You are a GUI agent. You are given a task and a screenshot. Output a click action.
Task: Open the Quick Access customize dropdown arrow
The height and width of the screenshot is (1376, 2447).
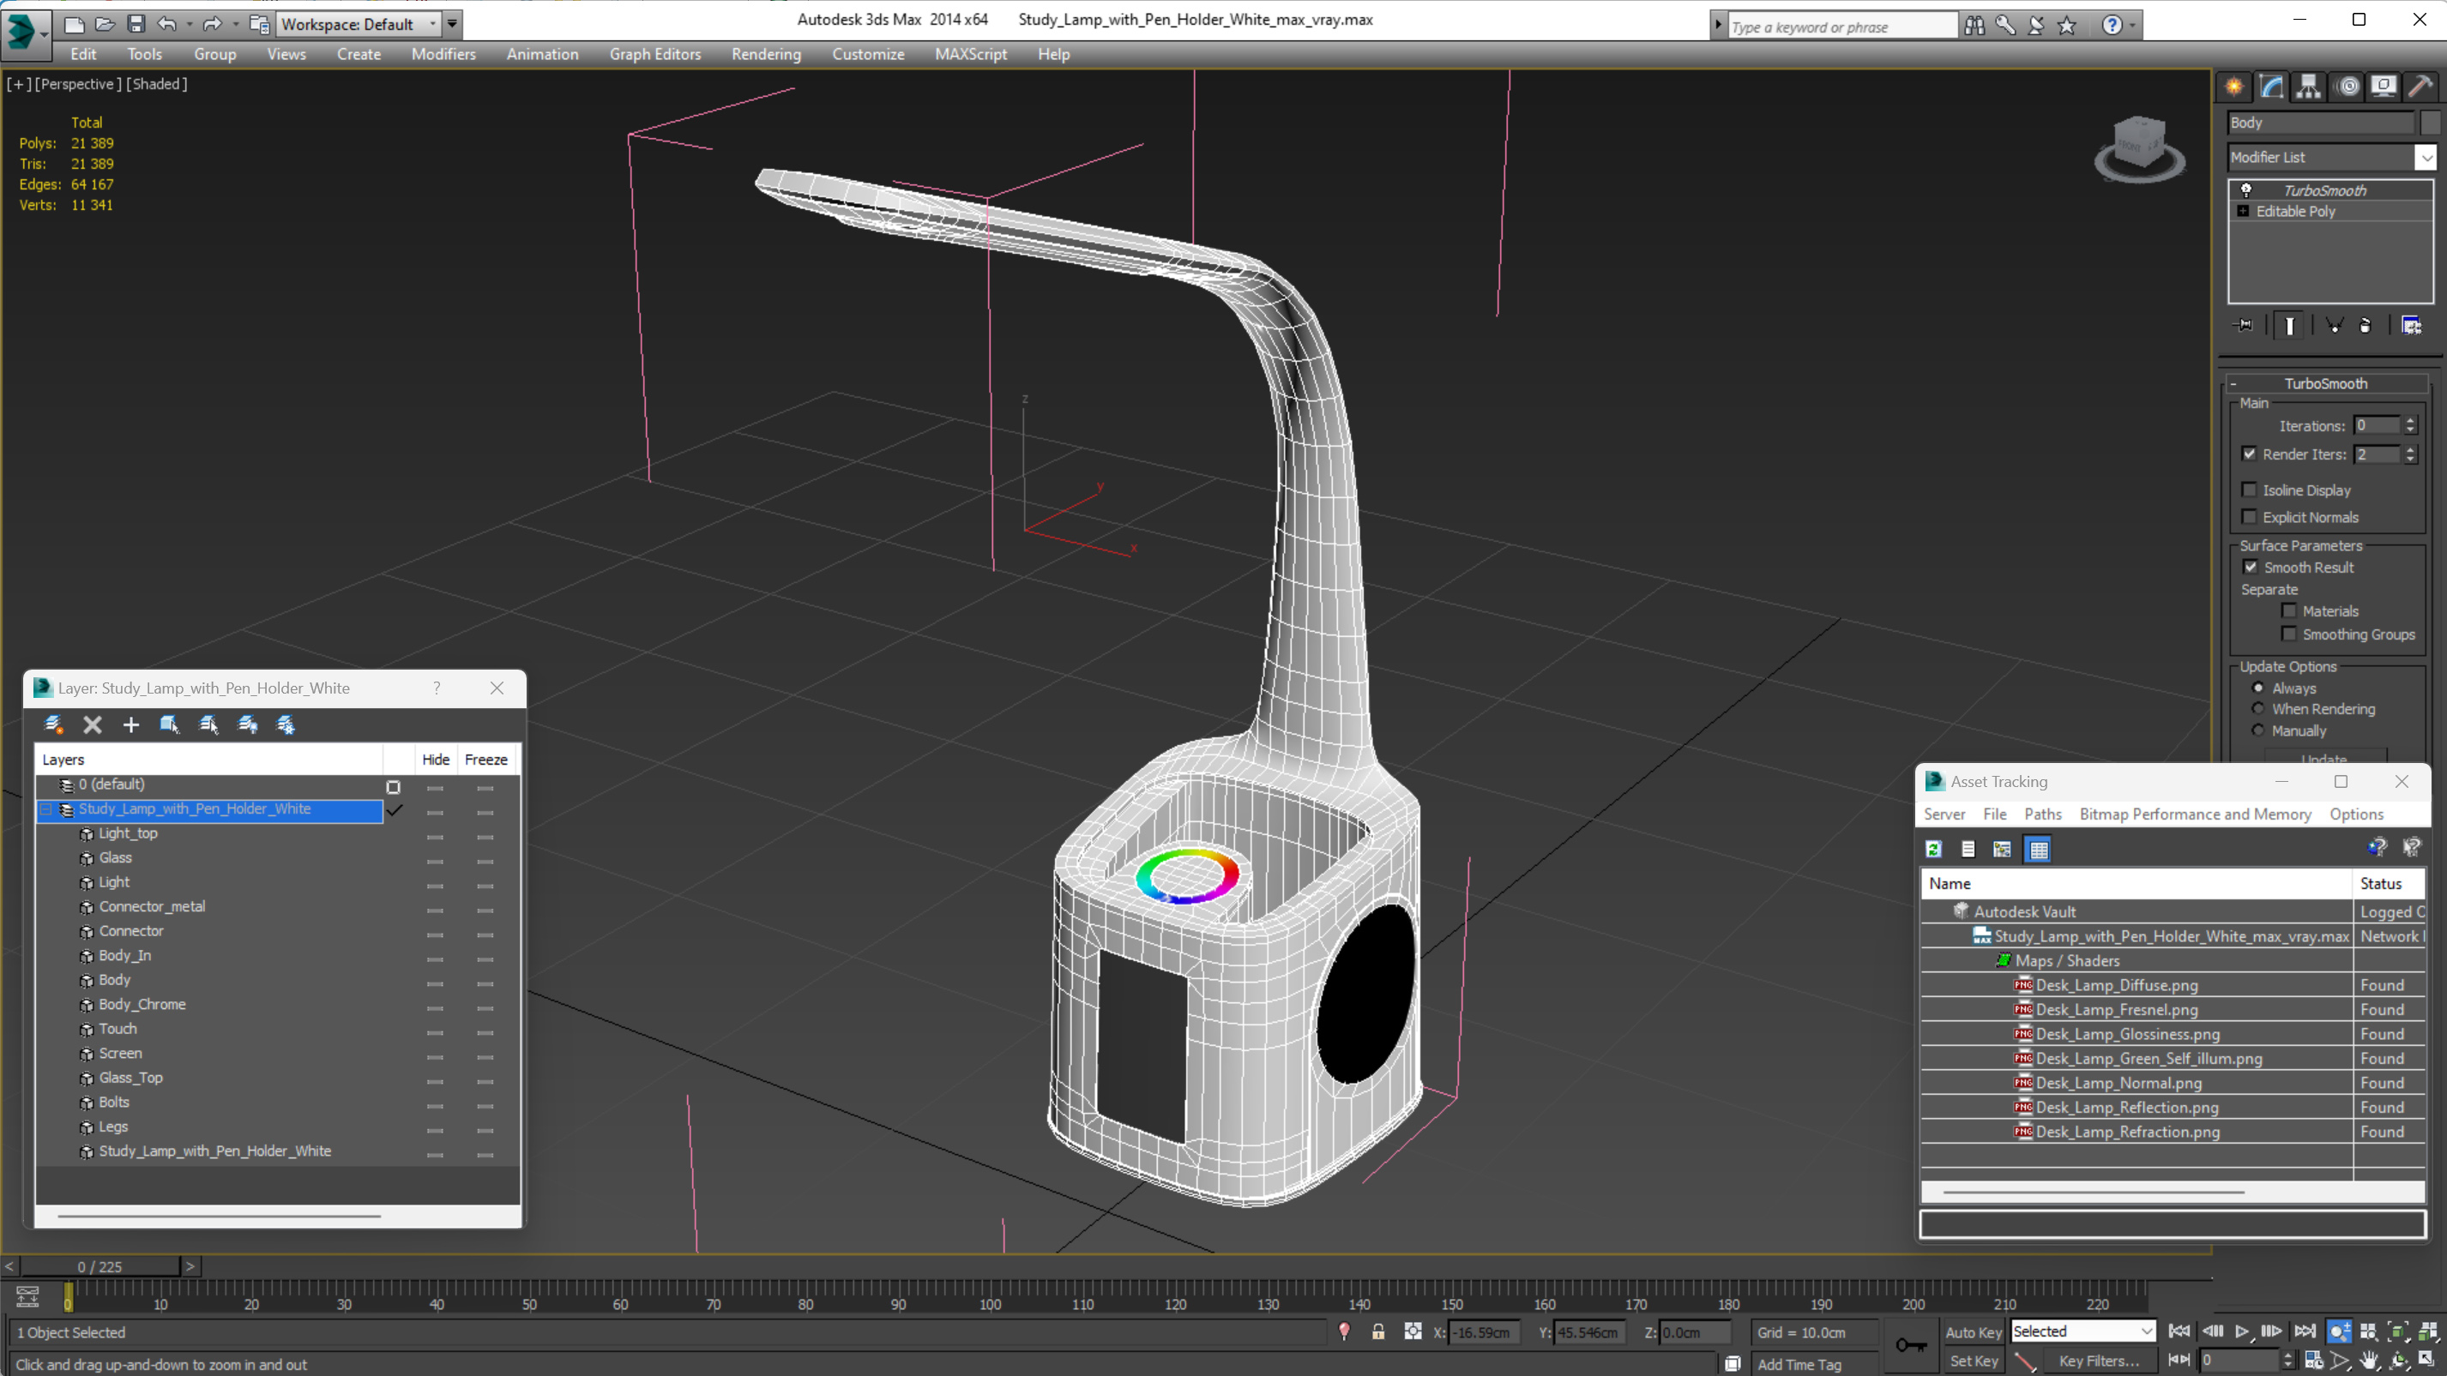pyautogui.click(x=452, y=24)
